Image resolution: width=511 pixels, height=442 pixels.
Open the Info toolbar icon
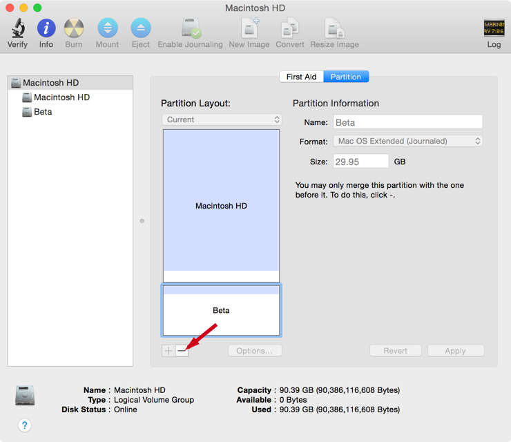(x=46, y=28)
